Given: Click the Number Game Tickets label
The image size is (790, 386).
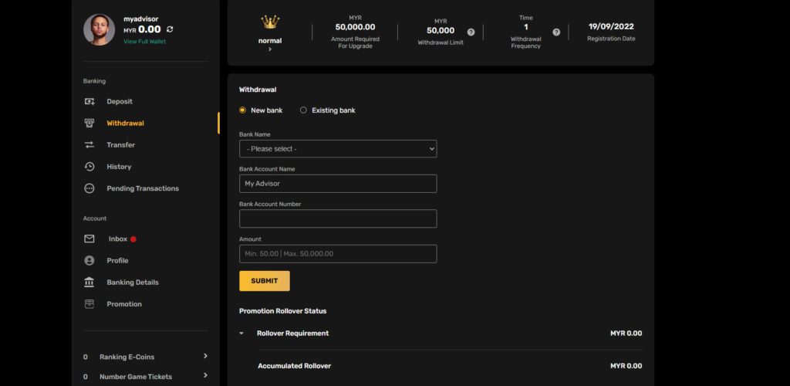Looking at the screenshot, I should [136, 377].
